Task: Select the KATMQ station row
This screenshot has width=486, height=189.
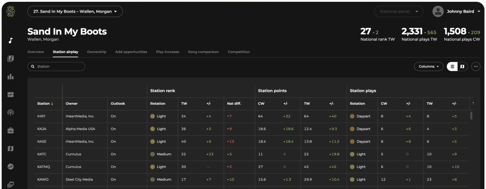Action: [x=252, y=167]
